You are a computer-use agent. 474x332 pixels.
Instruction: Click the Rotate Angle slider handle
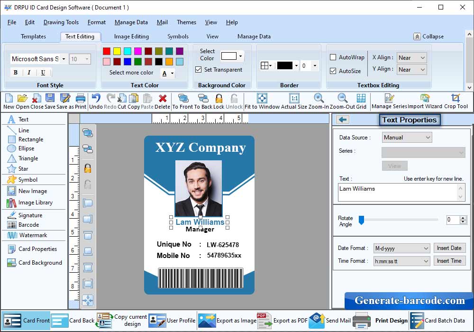361,220
